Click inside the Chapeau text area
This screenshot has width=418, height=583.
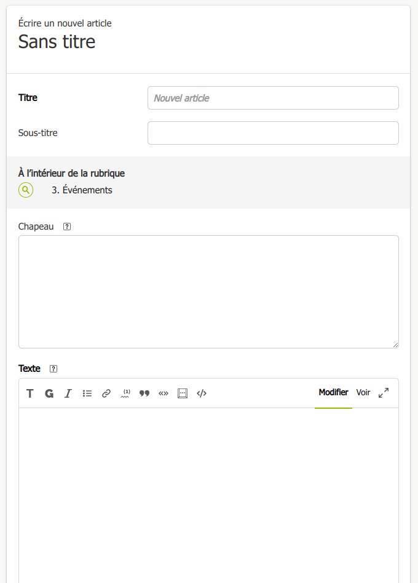tap(208, 292)
